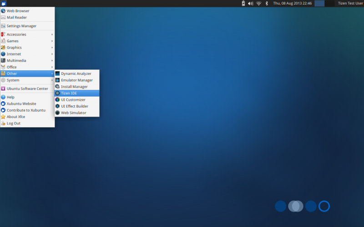Click the UI Customizer icon

click(x=57, y=99)
